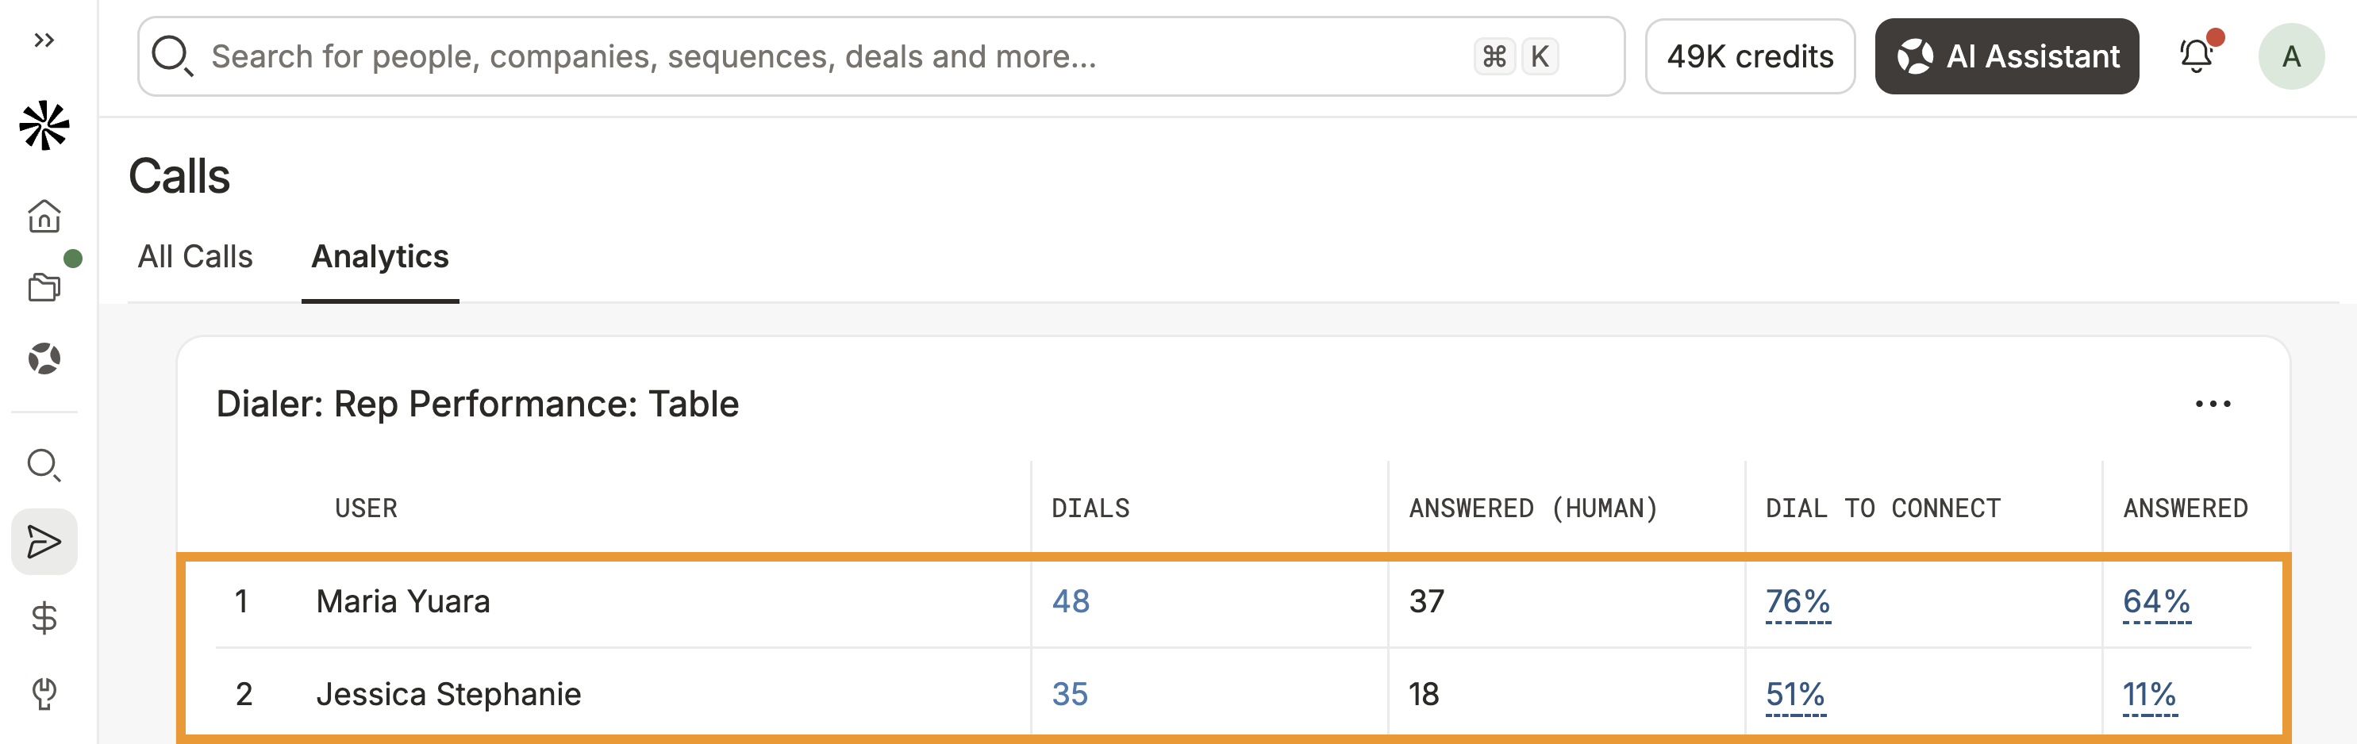The image size is (2357, 744).
Task: Expand the collapsed sidebar with double chevron
Action: (44, 40)
